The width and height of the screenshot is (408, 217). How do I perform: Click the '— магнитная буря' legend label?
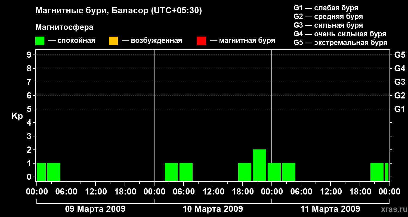[242, 41]
